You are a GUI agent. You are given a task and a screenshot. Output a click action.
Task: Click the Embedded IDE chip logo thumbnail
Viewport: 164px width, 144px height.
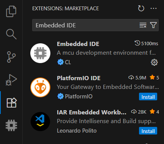(40, 53)
